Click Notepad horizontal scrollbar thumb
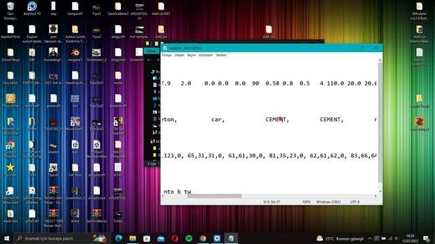 pyautogui.click(x=215, y=196)
